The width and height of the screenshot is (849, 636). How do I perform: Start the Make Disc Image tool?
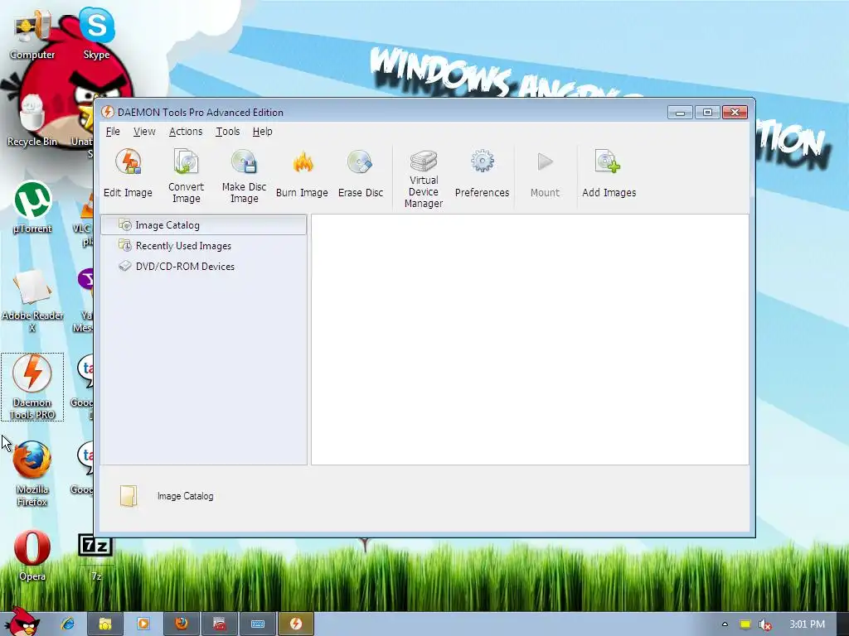tap(244, 177)
